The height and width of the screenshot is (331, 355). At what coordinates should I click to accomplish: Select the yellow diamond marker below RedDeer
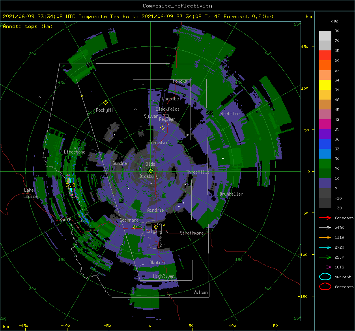tap(162, 128)
